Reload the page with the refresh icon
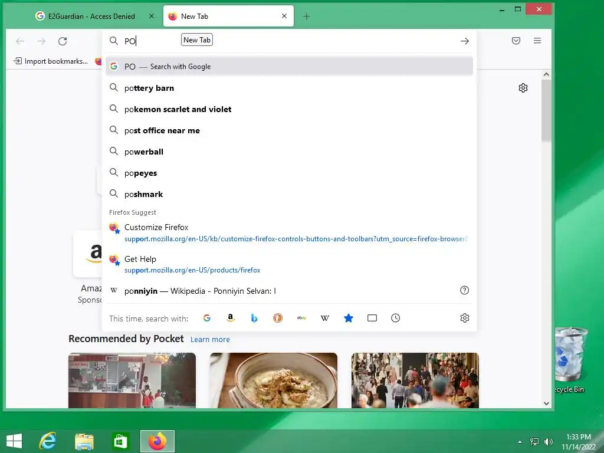 click(x=63, y=41)
